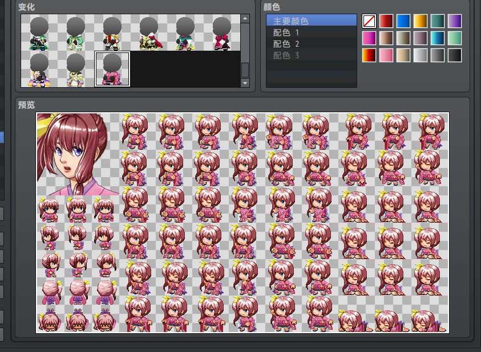Select 配色 3 in the color list
Screen dimensions: 481x352
[x=312, y=55]
